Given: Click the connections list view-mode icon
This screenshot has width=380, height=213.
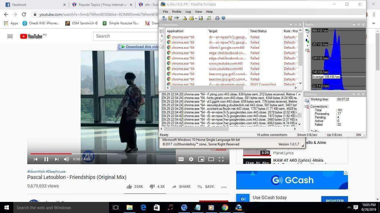Looking at the screenshot, I should (x=162, y=31).
